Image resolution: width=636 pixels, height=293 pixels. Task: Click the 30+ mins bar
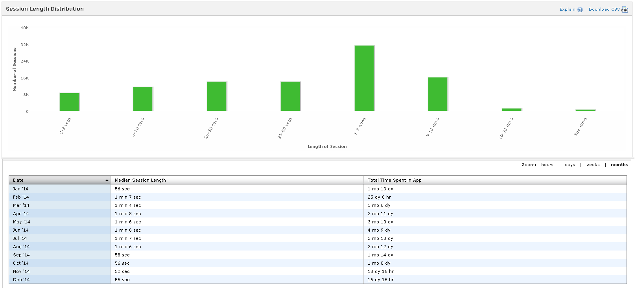point(585,111)
